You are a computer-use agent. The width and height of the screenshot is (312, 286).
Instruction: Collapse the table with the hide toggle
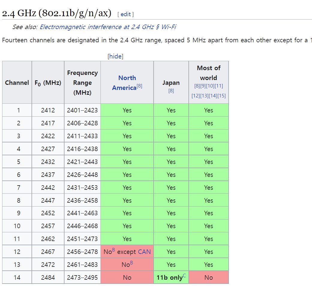coord(115,56)
